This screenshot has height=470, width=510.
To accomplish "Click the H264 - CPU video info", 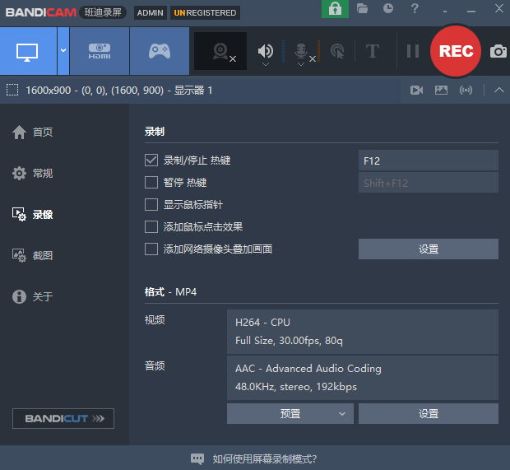I will tap(262, 322).
